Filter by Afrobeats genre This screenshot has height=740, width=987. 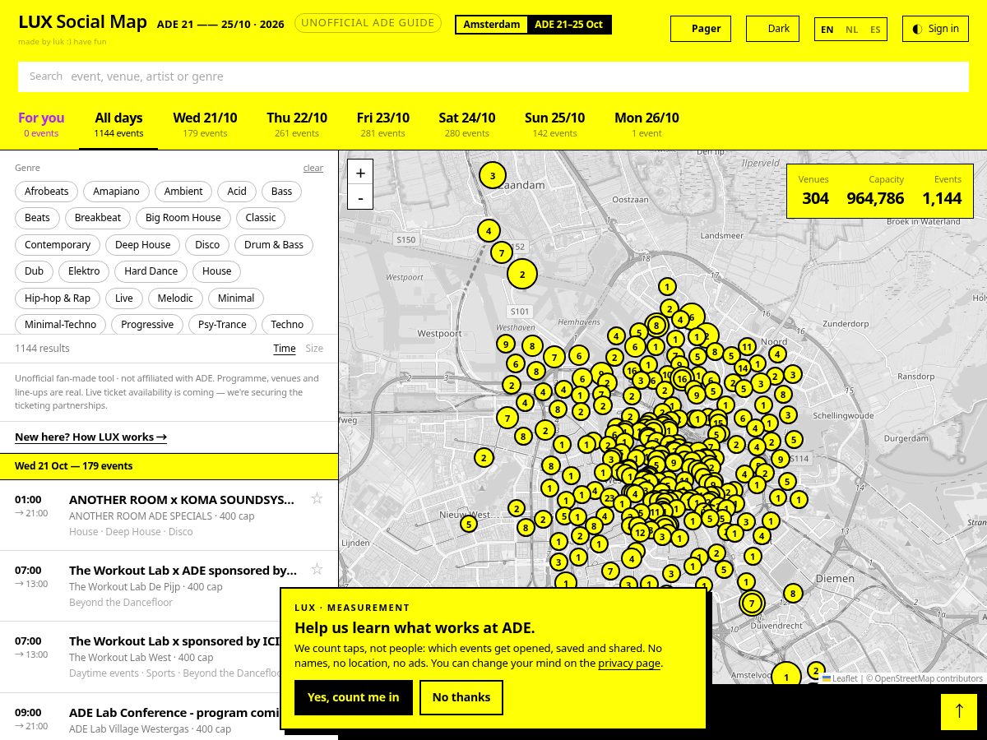click(x=47, y=192)
